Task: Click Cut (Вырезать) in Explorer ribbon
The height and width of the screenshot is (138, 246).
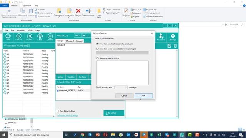Action: [x=40, y=10]
